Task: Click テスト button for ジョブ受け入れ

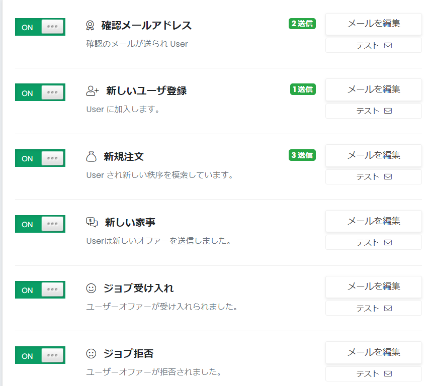Action: [x=373, y=308]
